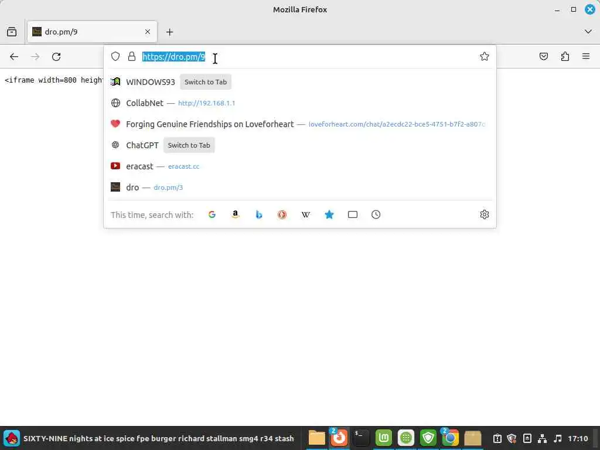
Task: Open the Loveforheart chat suggestion
Action: (299, 124)
